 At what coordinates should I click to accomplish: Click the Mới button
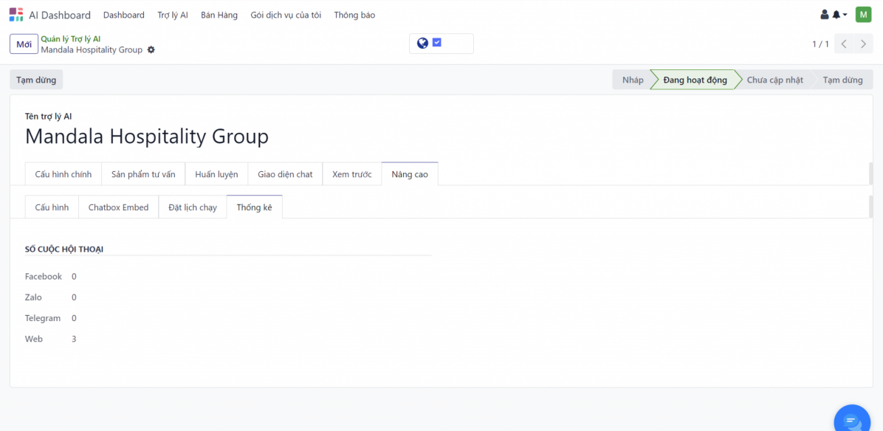pyautogui.click(x=24, y=44)
